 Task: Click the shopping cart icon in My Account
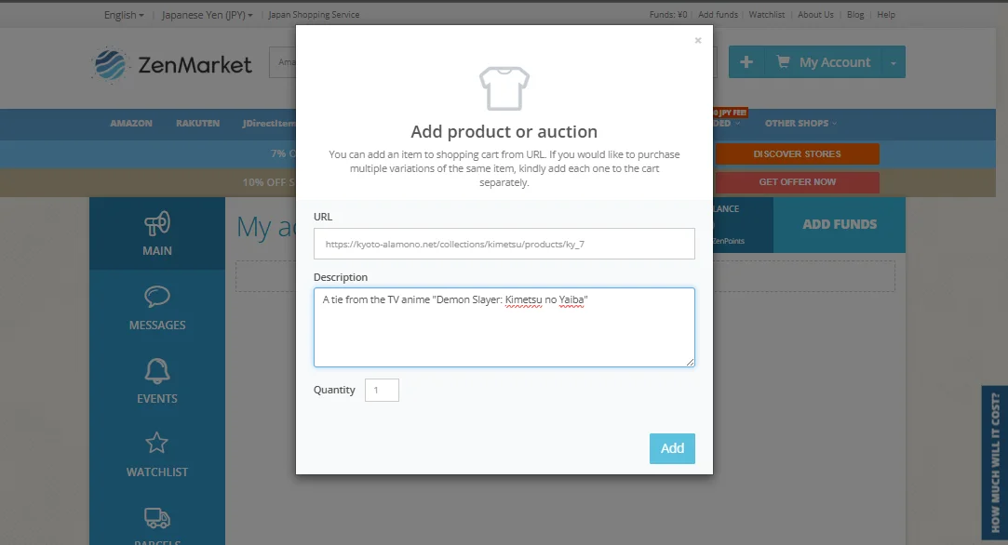[x=783, y=61]
